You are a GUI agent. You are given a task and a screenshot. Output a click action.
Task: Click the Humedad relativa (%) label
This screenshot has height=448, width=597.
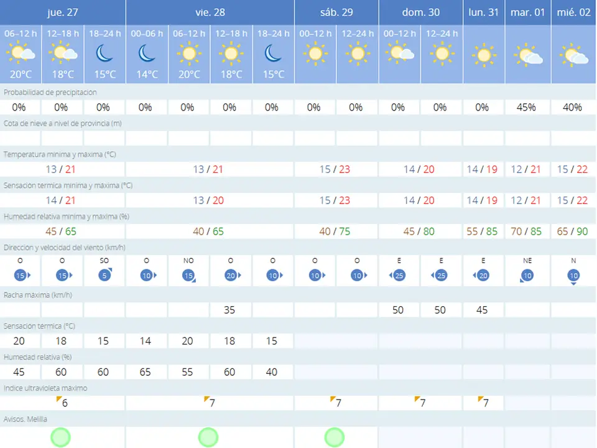pos(38,357)
